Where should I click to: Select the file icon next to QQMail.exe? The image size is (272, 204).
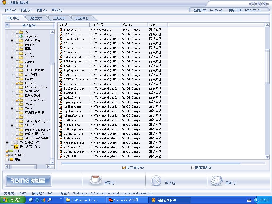tap(61, 75)
